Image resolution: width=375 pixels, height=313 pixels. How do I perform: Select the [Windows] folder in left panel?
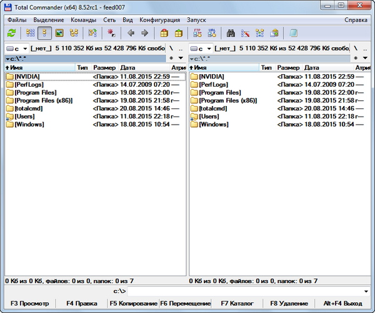click(30, 125)
